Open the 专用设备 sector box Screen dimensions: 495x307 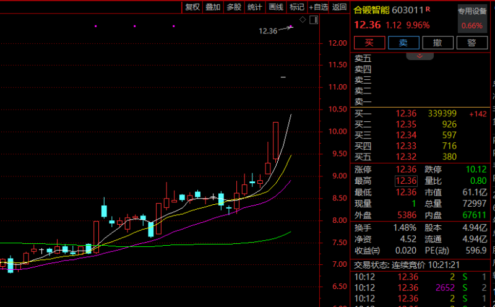click(x=472, y=19)
